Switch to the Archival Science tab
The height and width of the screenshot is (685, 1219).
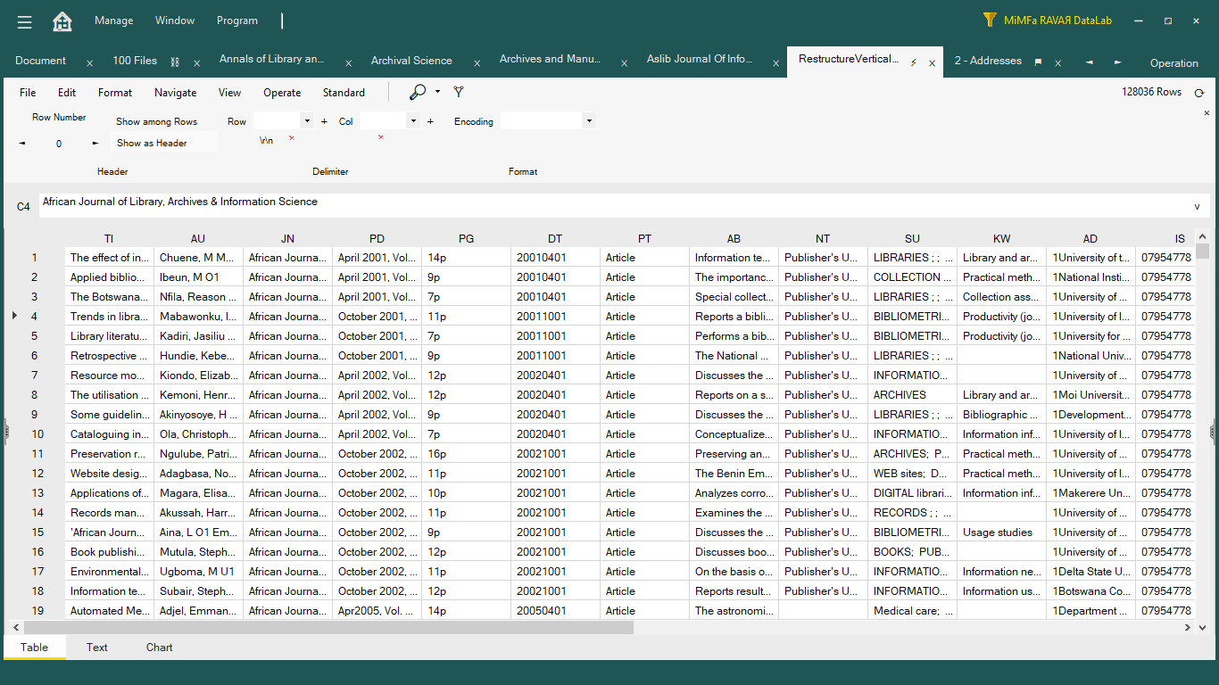click(x=411, y=61)
